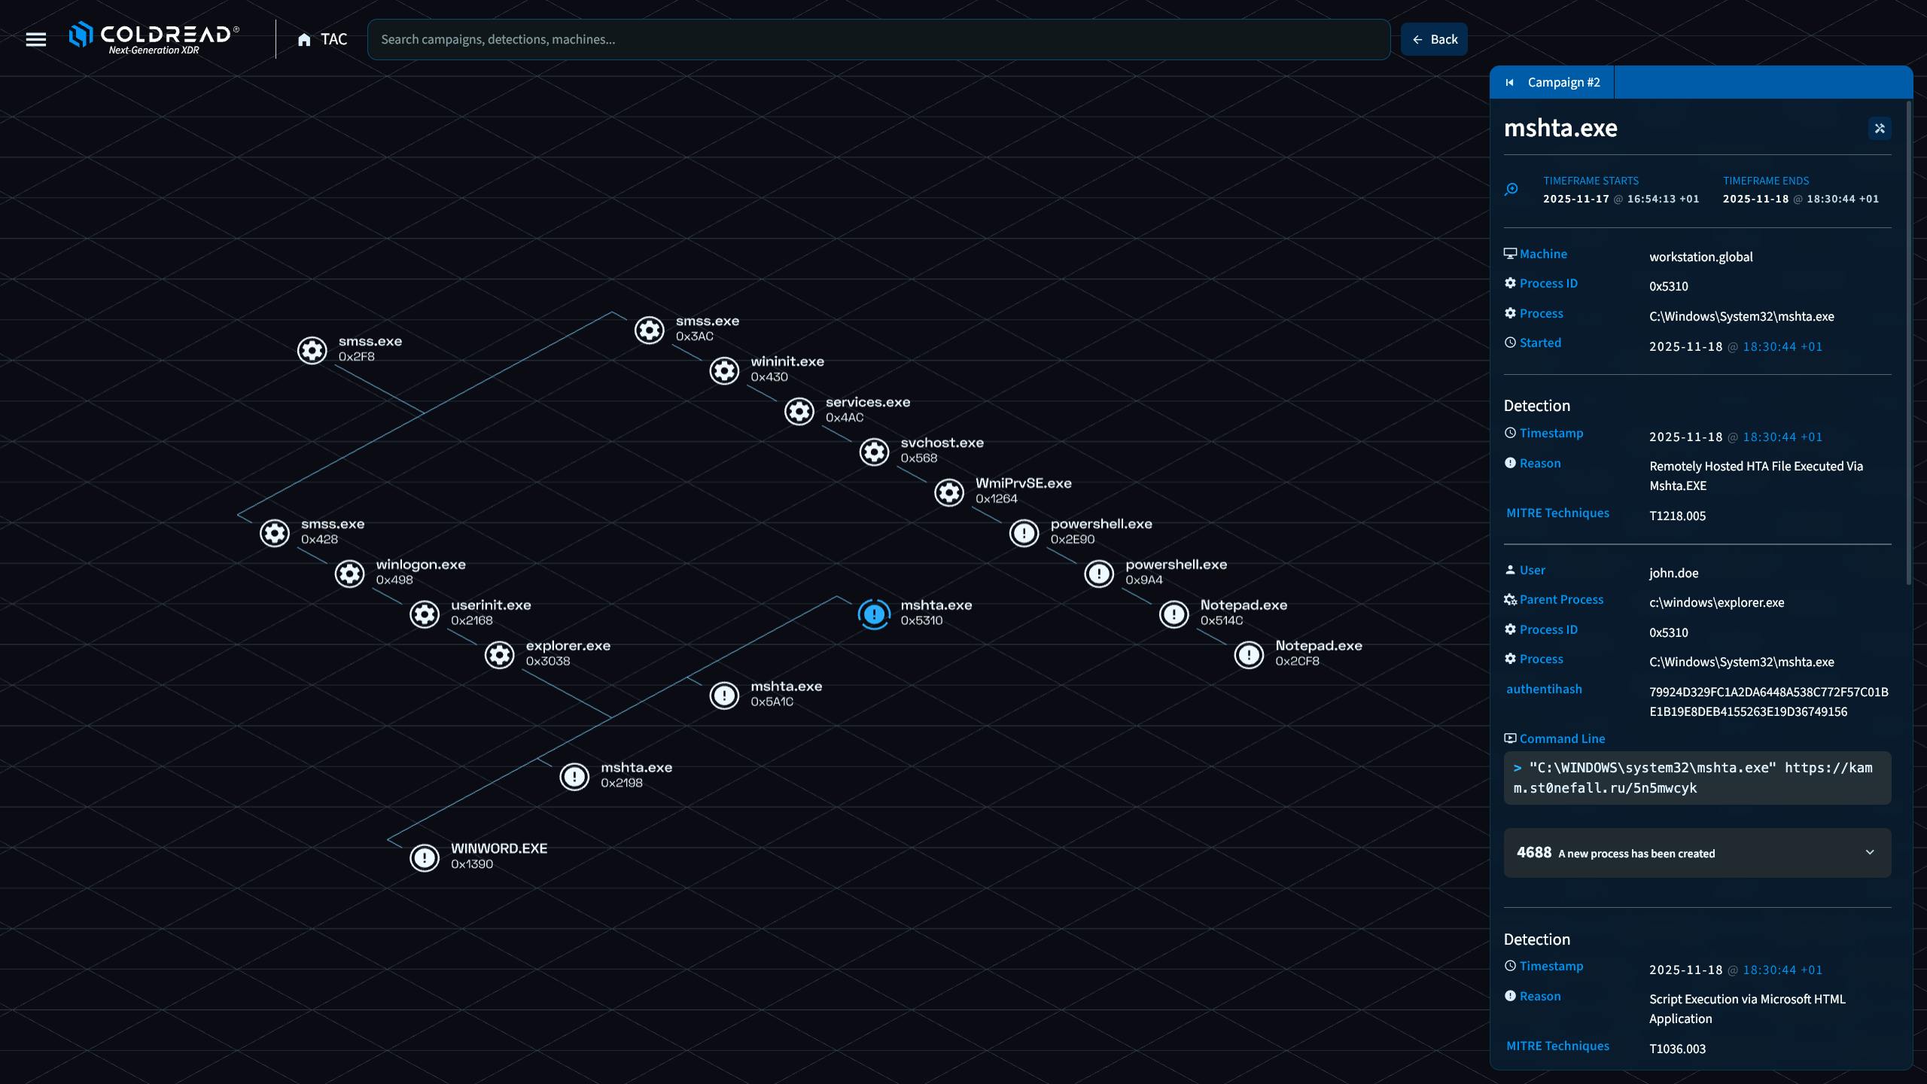The image size is (1927, 1084).
Task: Click the WINWORD.EXE alert node icon
Action: tap(425, 857)
